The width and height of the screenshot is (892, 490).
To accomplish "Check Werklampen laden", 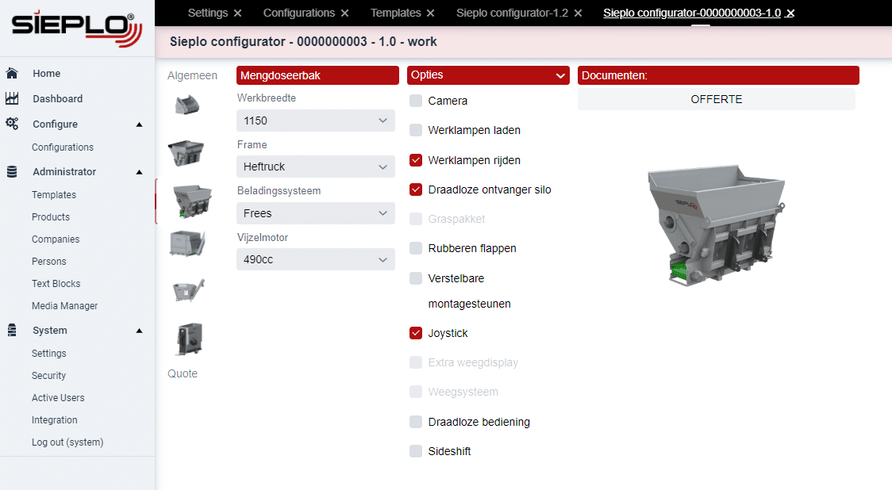I will point(416,130).
